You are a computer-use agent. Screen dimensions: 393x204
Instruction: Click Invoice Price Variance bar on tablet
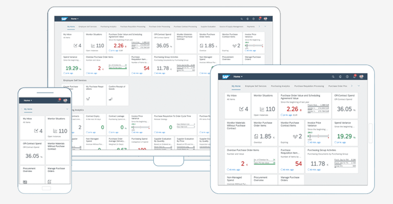pos(318,136)
